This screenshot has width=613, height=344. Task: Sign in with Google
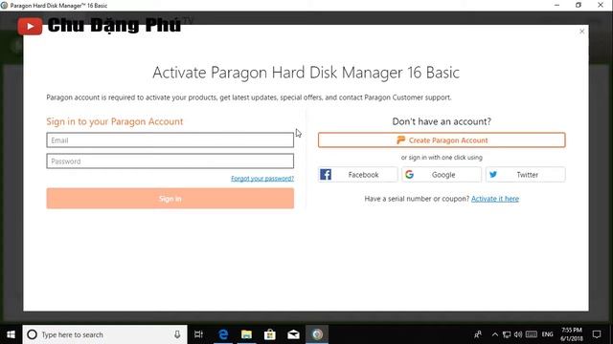[442, 175]
